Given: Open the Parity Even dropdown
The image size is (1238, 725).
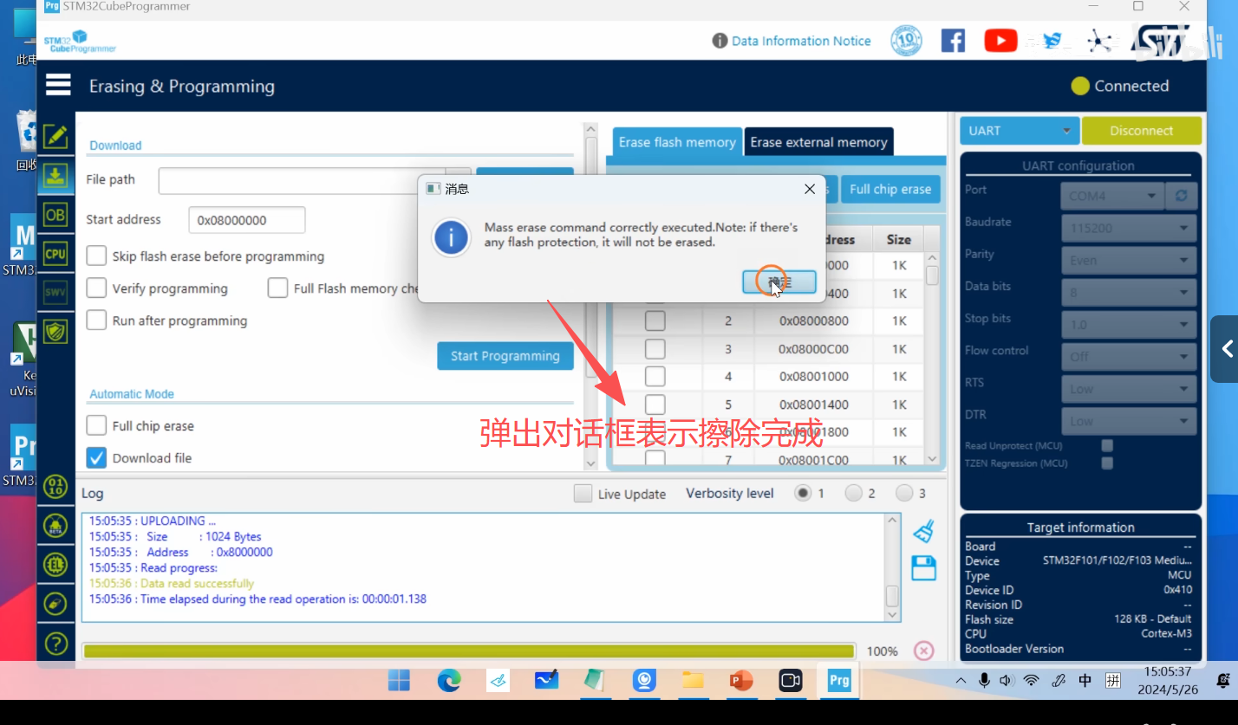Looking at the screenshot, I should pyautogui.click(x=1129, y=260).
